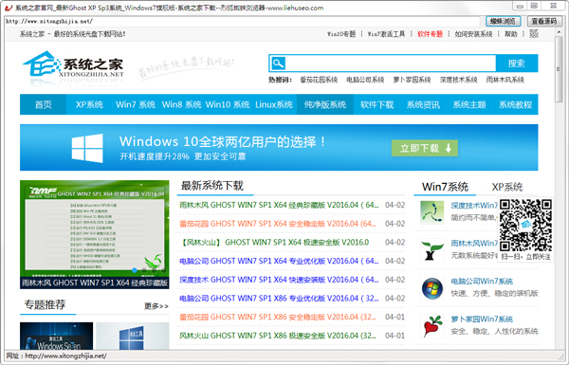Screen dimensions: 569x365
Task: Click the vertical scrollbar thumb
Action: tap(559, 69)
